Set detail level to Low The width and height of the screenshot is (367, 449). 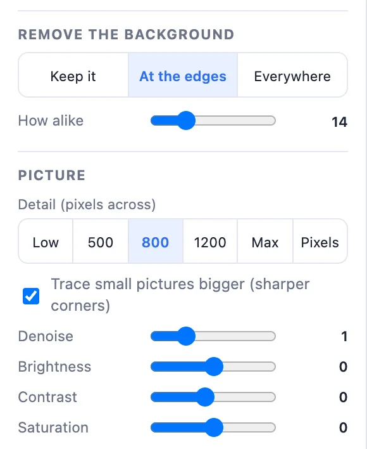(x=46, y=241)
